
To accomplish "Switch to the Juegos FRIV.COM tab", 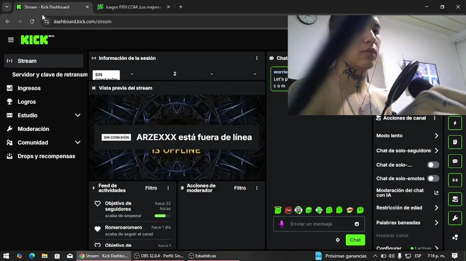I will click(x=134, y=7).
